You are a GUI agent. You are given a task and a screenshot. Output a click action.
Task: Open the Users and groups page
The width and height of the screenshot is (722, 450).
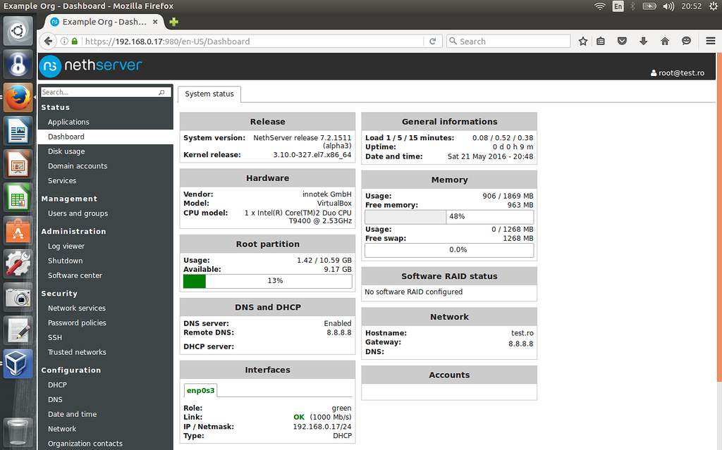(78, 213)
